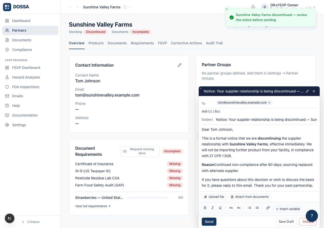Viewport: 324px width, 228px height.
Task: Open the floating help question-mark button
Action: pos(312,216)
